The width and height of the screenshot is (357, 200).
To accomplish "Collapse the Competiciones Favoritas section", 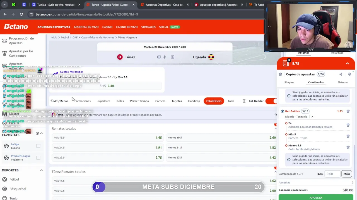I will pyautogui.click(x=41, y=133).
